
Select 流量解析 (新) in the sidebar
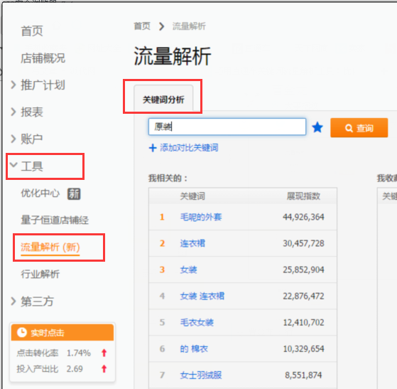click(x=50, y=247)
